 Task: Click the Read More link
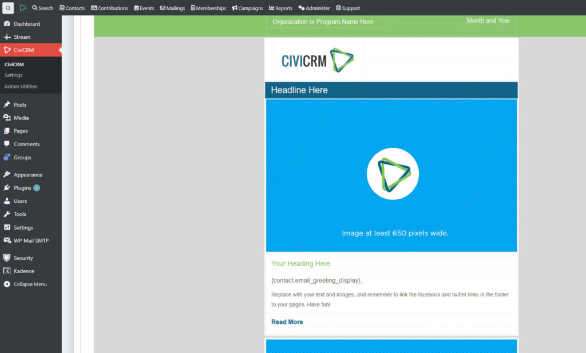coord(287,322)
